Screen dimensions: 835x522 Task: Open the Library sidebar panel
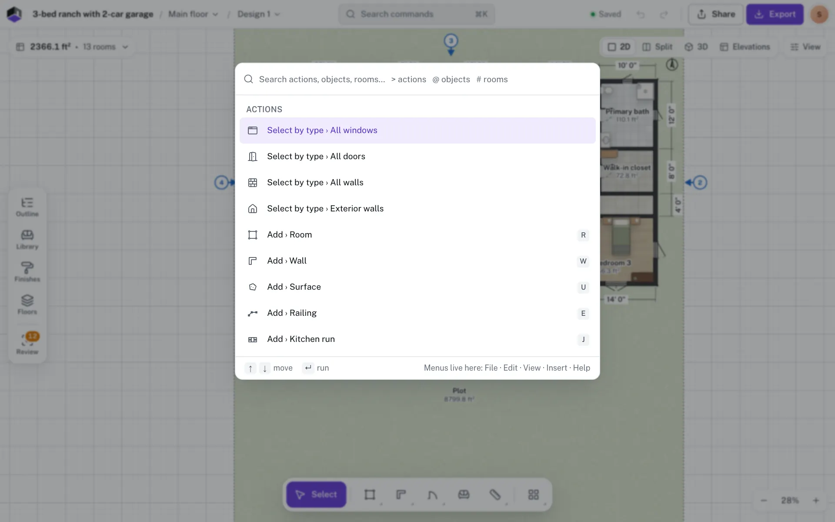[27, 240]
